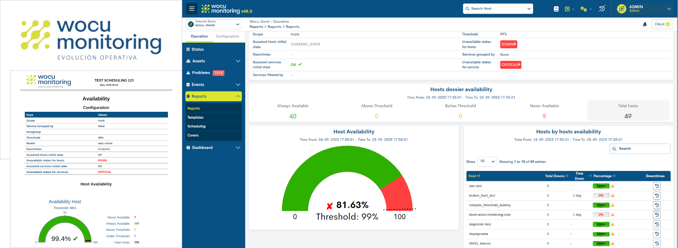This screenshot has height=248, width=678.
Task: Sort table by Percentage column
Action: click(x=602, y=176)
